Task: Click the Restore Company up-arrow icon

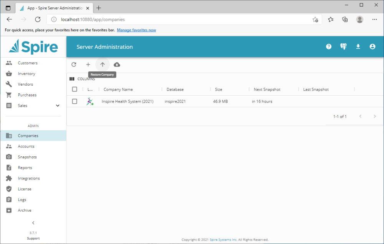Action: (x=103, y=65)
